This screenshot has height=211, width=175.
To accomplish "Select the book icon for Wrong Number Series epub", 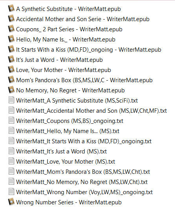I will pyautogui.click(x=11, y=202).
